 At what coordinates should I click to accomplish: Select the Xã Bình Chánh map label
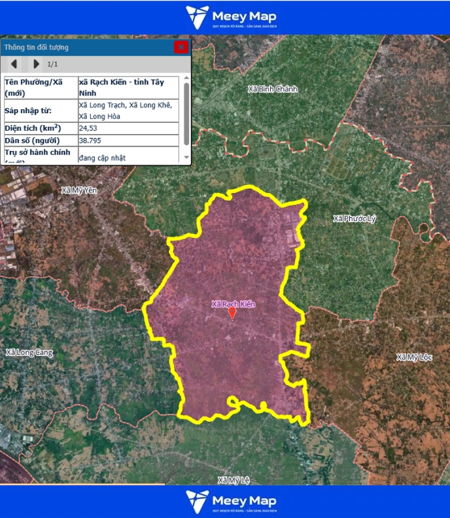point(273,88)
